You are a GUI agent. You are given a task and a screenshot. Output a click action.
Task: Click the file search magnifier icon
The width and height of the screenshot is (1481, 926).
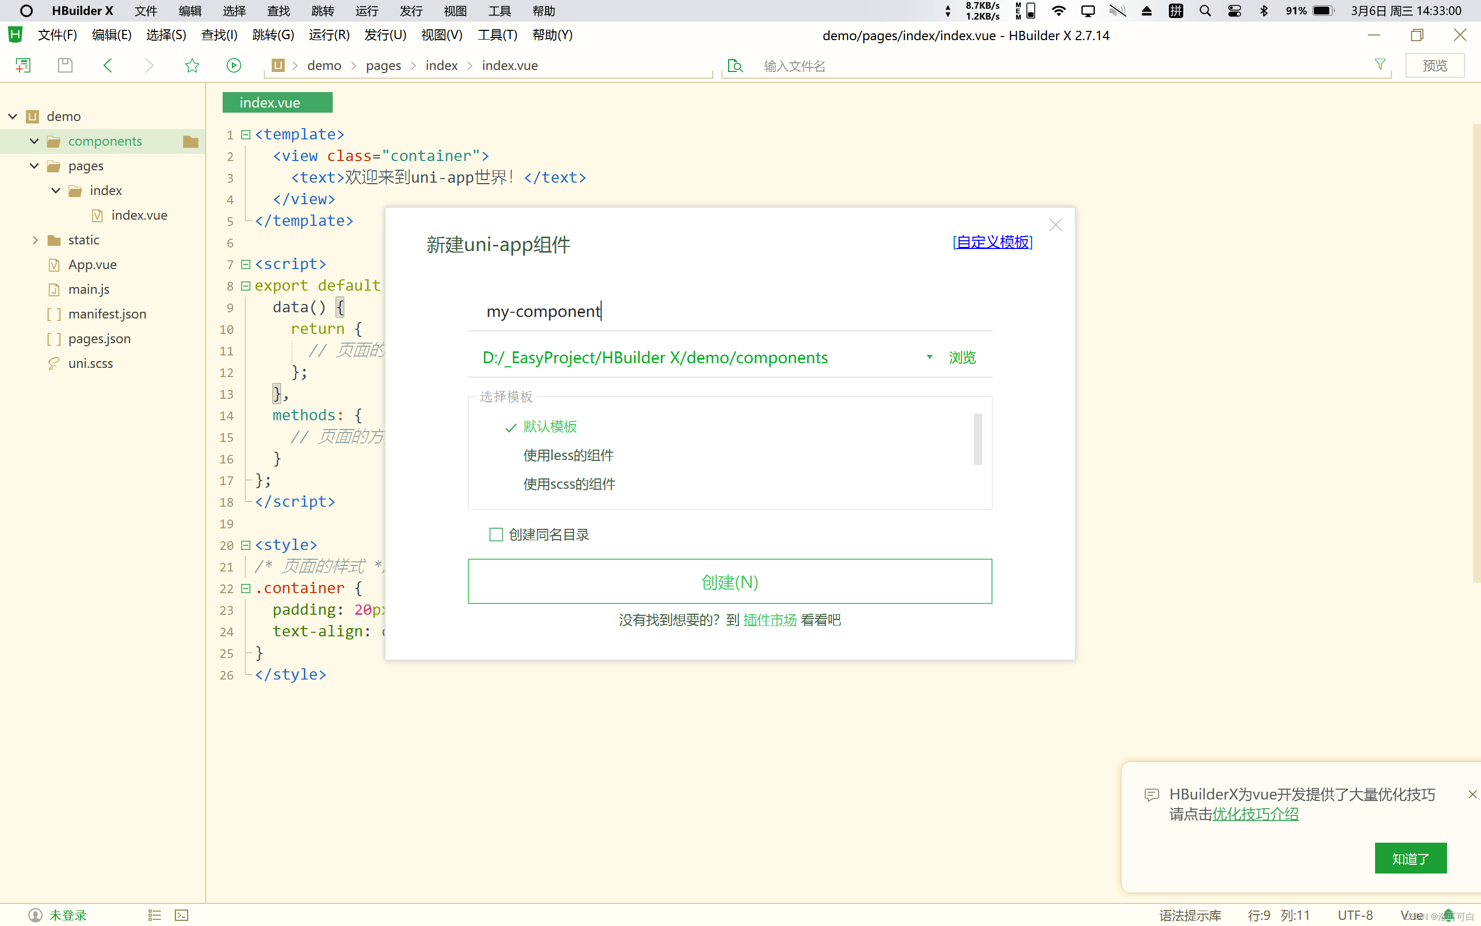[x=735, y=65]
